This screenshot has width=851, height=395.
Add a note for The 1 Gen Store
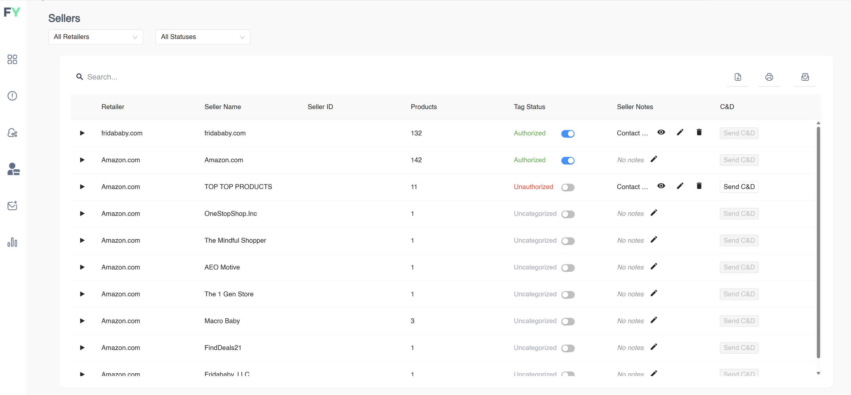pyautogui.click(x=654, y=293)
